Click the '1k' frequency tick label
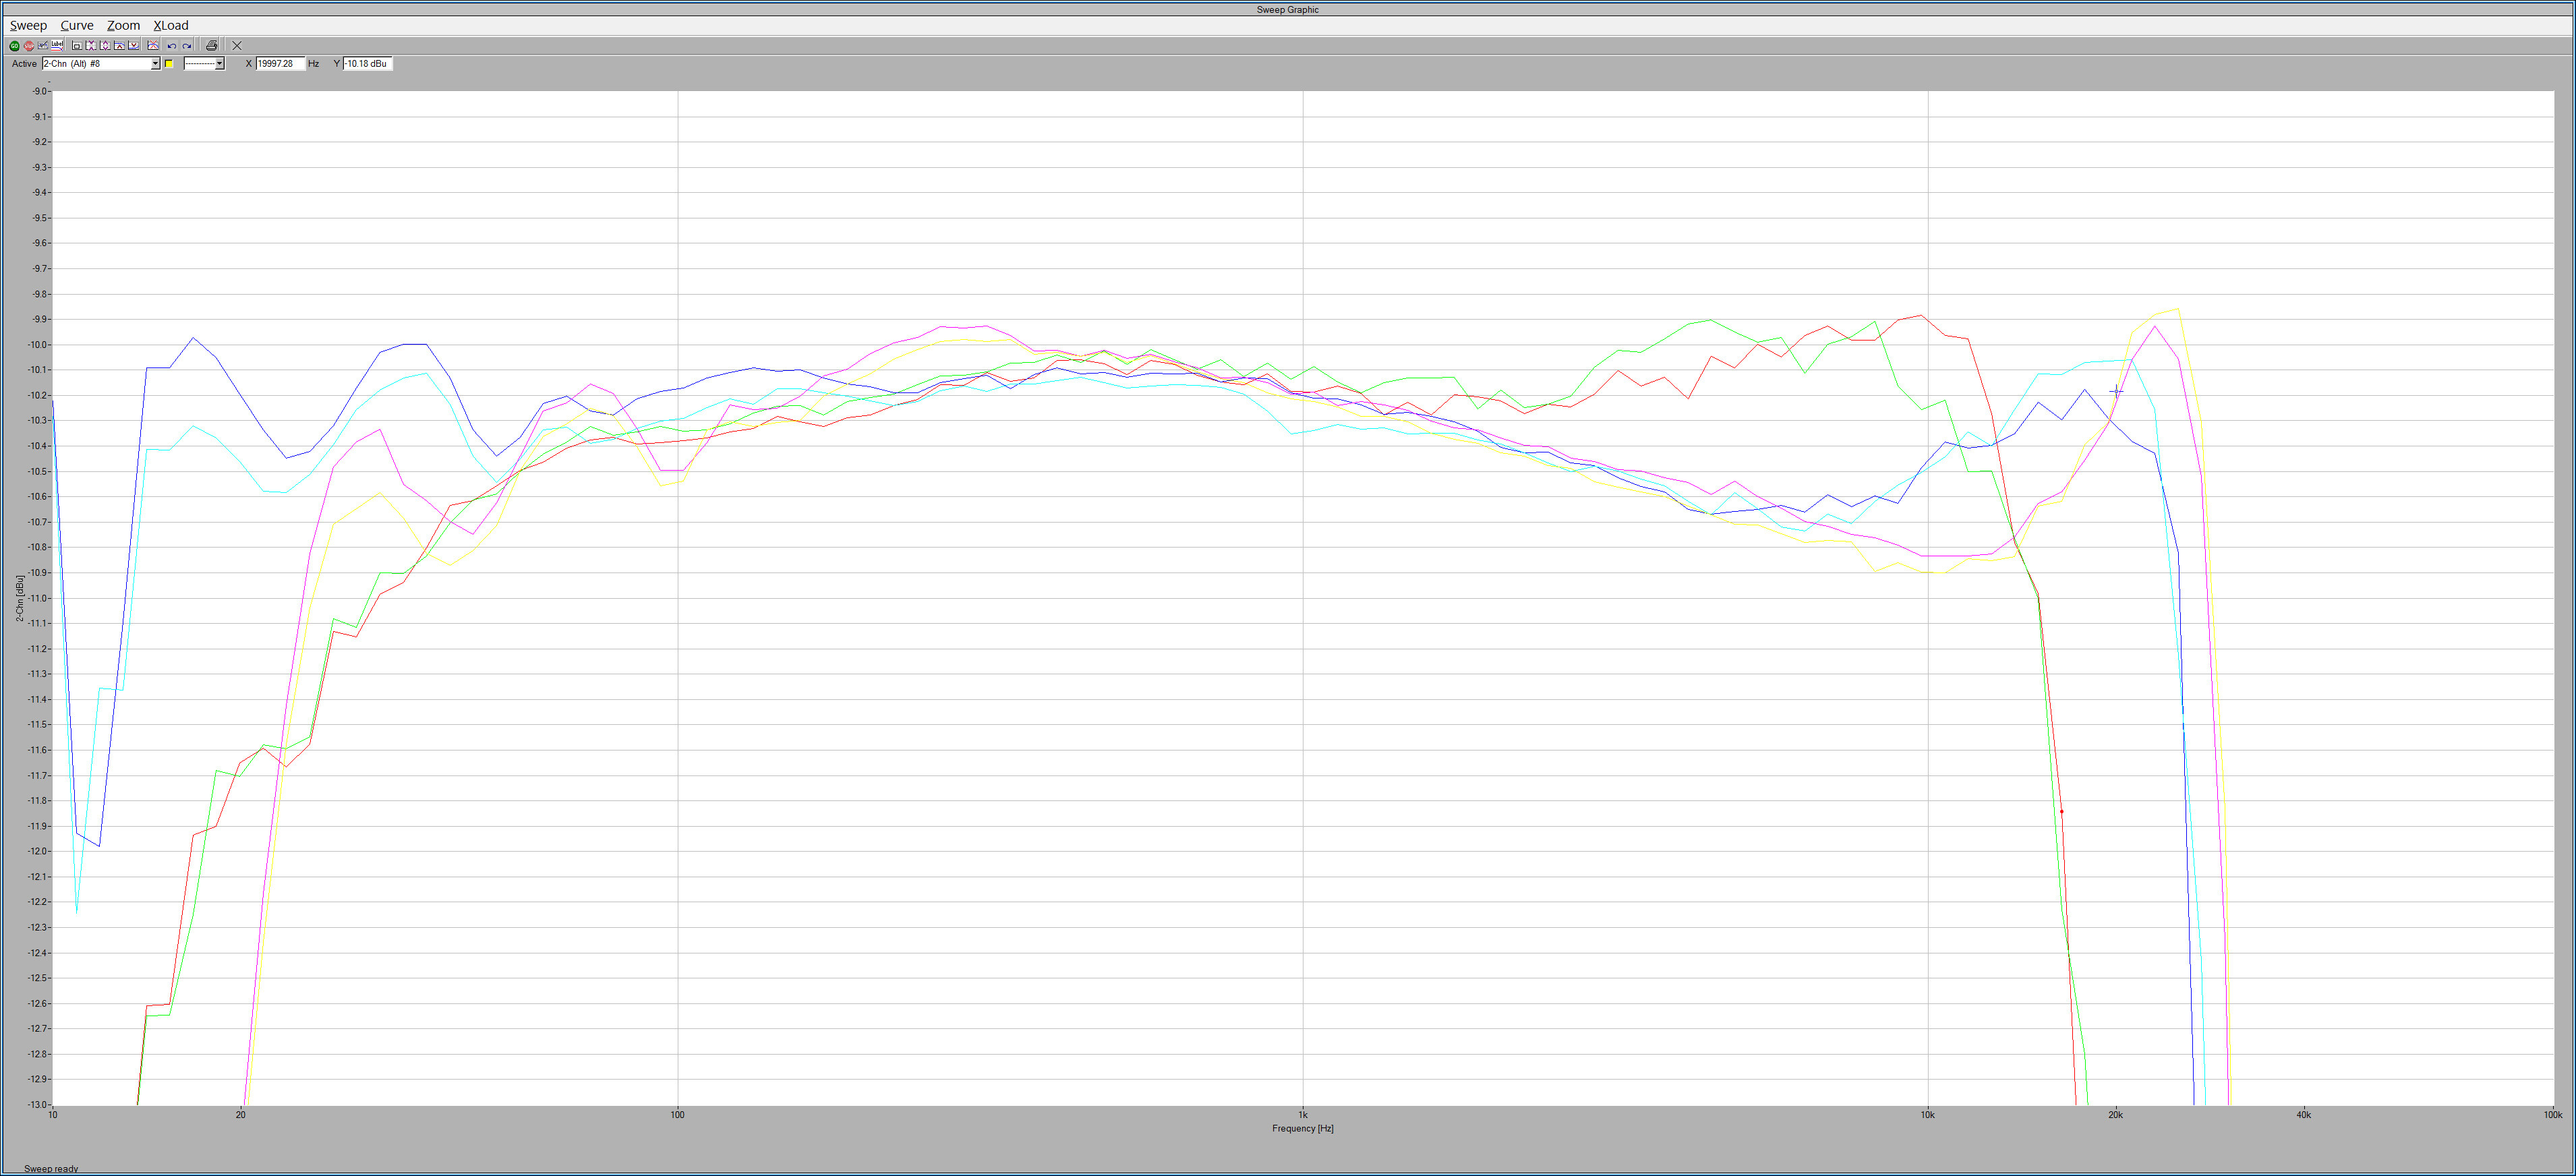The height and width of the screenshot is (1176, 2576). pos(1302,1114)
